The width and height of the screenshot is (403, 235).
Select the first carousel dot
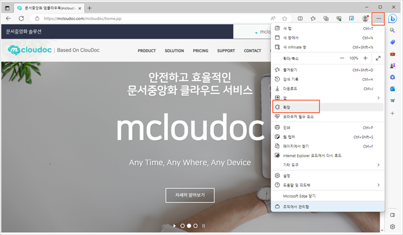[x=183, y=226]
